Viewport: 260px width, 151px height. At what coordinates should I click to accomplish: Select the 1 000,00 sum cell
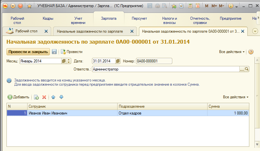[228, 113]
